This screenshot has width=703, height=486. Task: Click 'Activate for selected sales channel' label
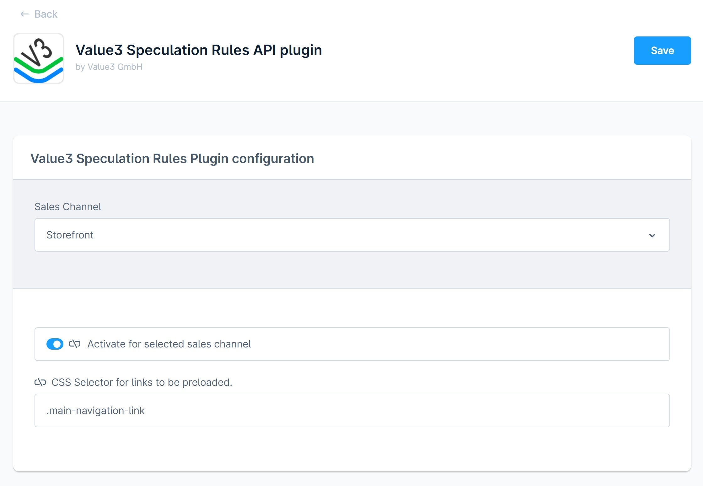point(169,344)
